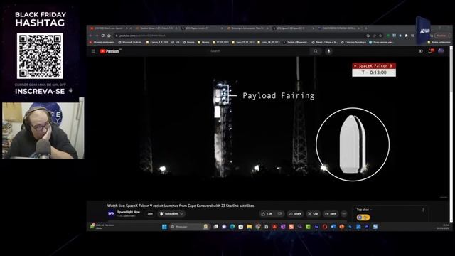The height and width of the screenshot is (256, 455).
Task: Switch to the fifth browser tab
Action: coord(294,28)
